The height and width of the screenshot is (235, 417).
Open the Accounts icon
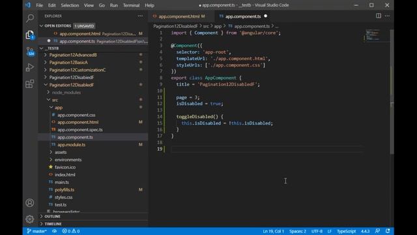[30, 203]
